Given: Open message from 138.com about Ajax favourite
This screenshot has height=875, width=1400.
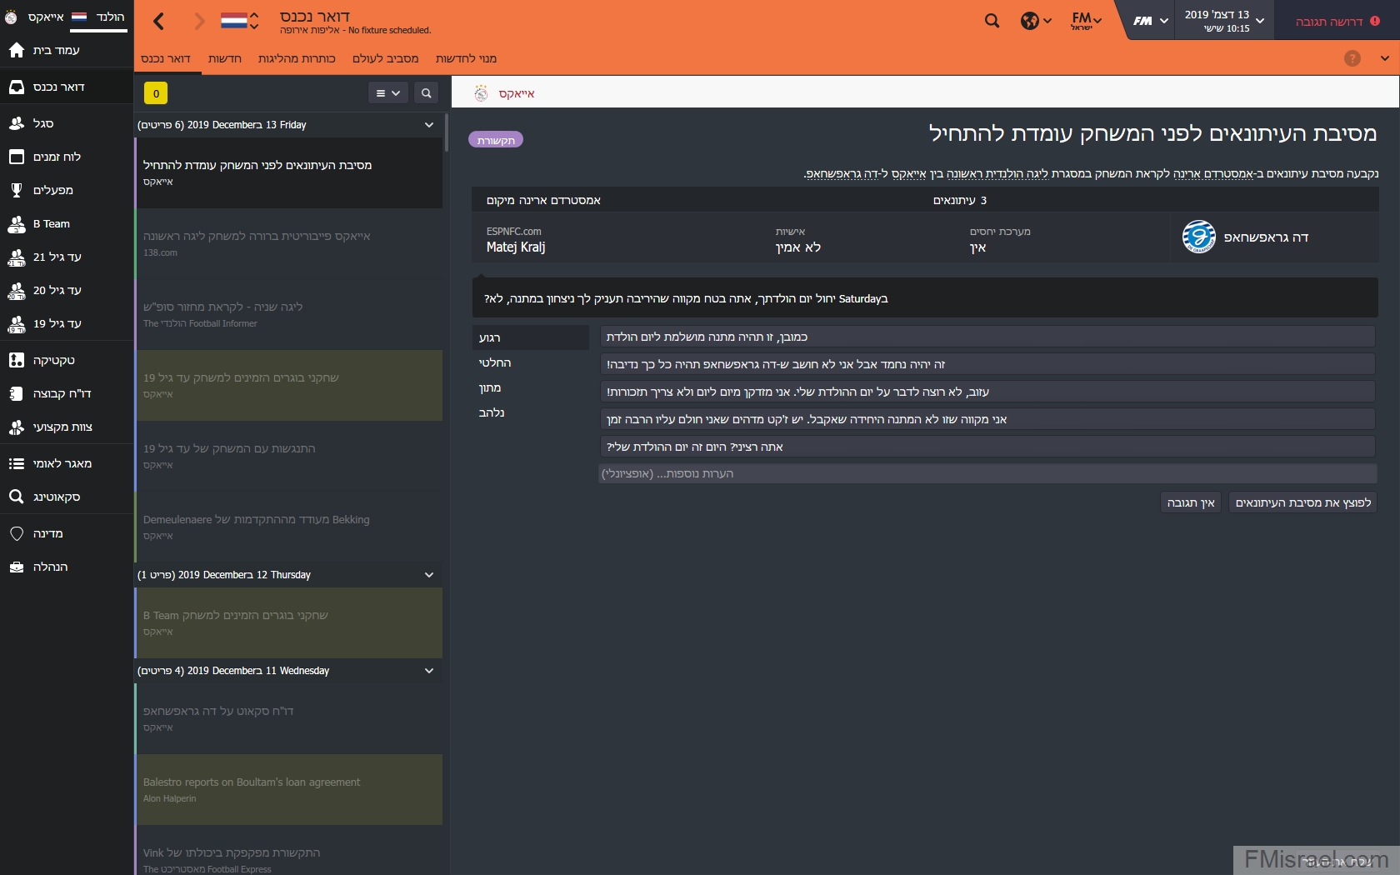Looking at the screenshot, I should coord(288,243).
